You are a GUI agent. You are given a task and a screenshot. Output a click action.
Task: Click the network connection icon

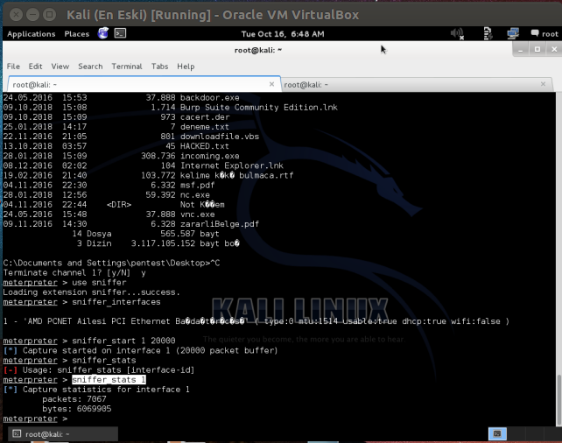(513, 33)
